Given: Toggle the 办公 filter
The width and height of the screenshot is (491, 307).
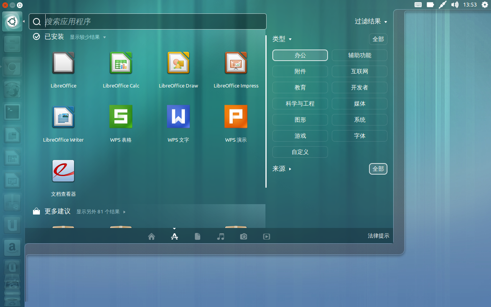Looking at the screenshot, I should click(300, 55).
